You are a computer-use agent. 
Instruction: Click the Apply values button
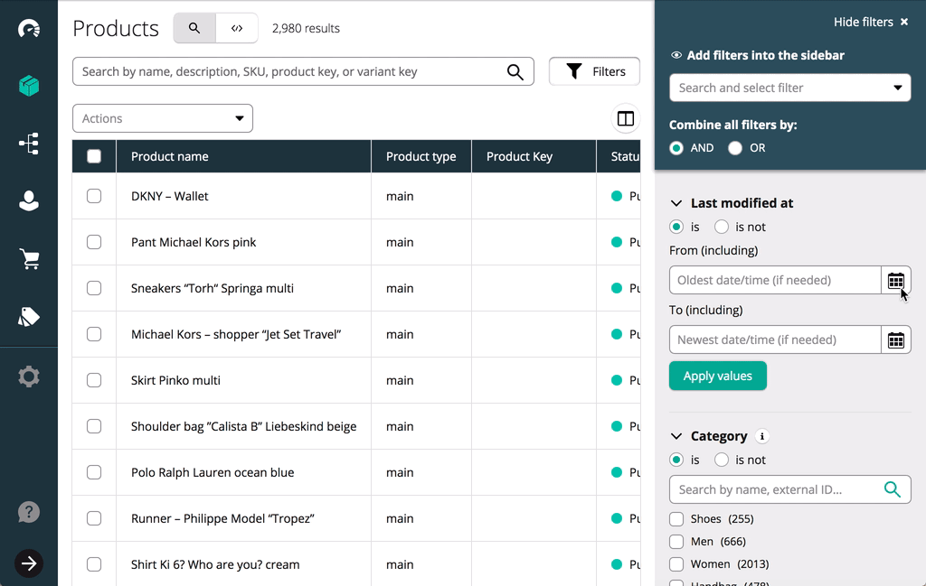[717, 376]
